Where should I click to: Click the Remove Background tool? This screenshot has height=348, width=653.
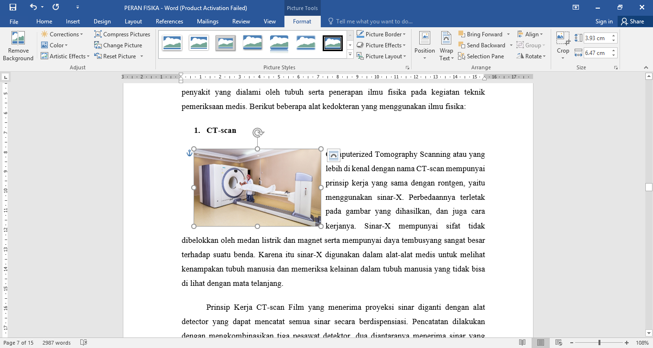coord(18,46)
